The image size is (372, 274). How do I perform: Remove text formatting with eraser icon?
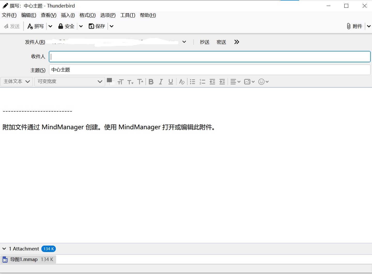coord(182,82)
